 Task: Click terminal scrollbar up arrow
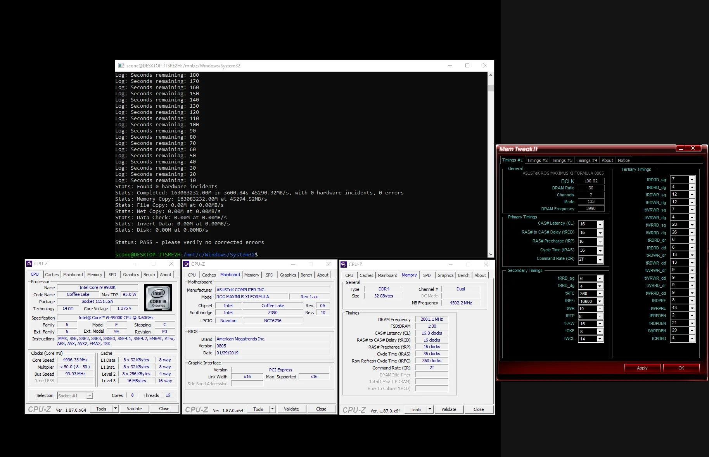point(491,75)
